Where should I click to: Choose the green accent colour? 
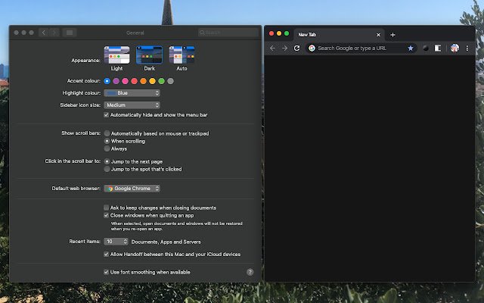[161, 81]
